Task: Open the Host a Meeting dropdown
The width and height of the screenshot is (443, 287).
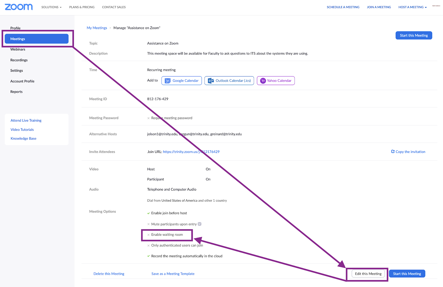Action: pyautogui.click(x=412, y=7)
